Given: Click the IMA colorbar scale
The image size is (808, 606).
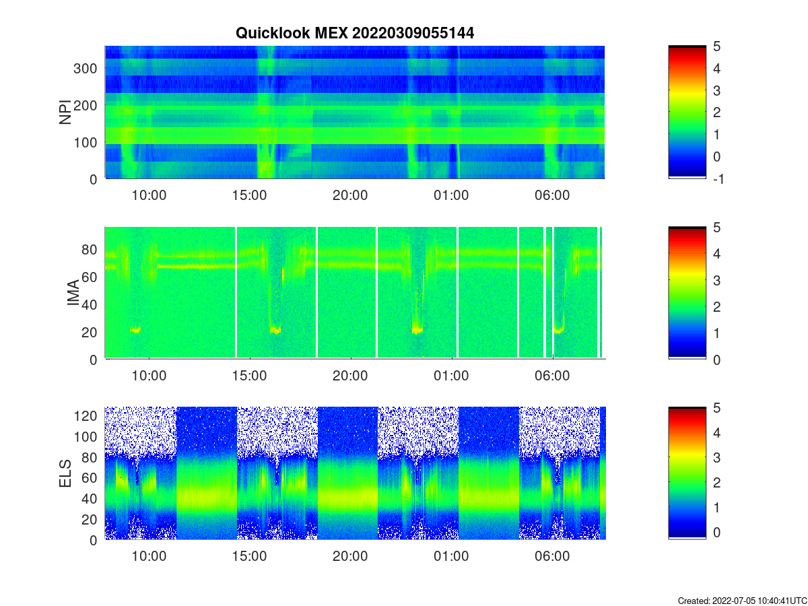Looking at the screenshot, I should 687,293.
